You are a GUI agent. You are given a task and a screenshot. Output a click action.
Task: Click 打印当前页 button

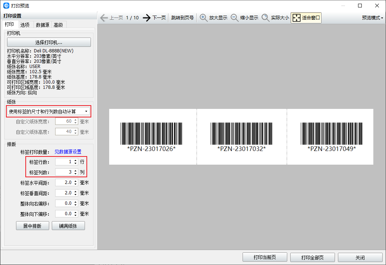click(265, 257)
